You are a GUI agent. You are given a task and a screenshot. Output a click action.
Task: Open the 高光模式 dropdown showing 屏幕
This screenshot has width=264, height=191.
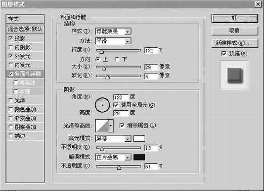(x=113, y=139)
